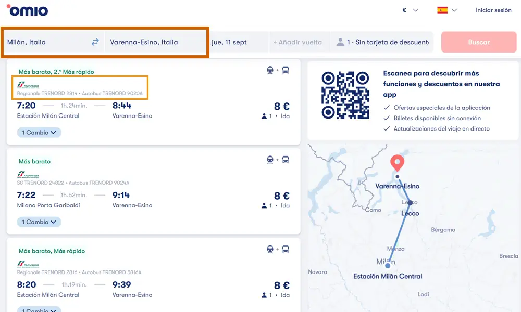This screenshot has height=312, width=521.
Task: Click bus icon on the 7:22 trip card
Action: point(286,160)
